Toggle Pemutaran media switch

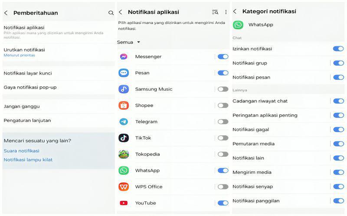click(x=338, y=144)
